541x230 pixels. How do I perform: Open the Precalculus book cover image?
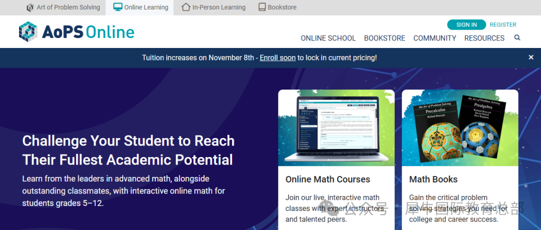coord(438,131)
